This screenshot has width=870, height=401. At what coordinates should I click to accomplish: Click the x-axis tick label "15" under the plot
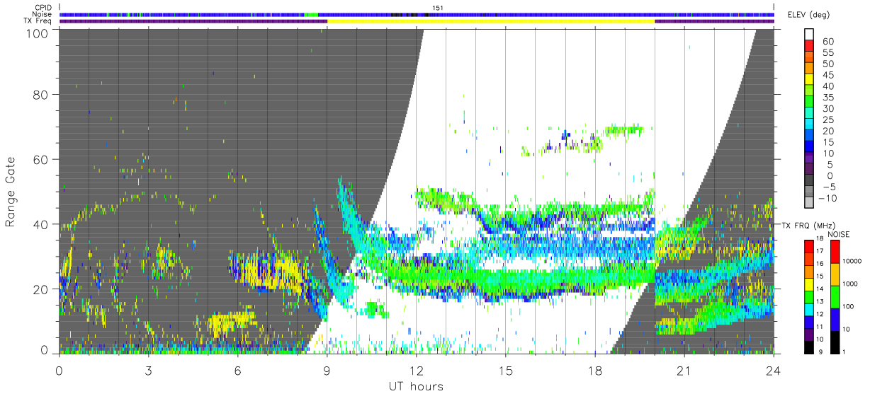(x=505, y=370)
